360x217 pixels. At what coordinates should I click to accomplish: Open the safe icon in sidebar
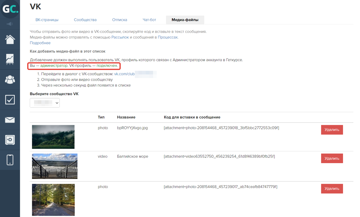coord(10,140)
